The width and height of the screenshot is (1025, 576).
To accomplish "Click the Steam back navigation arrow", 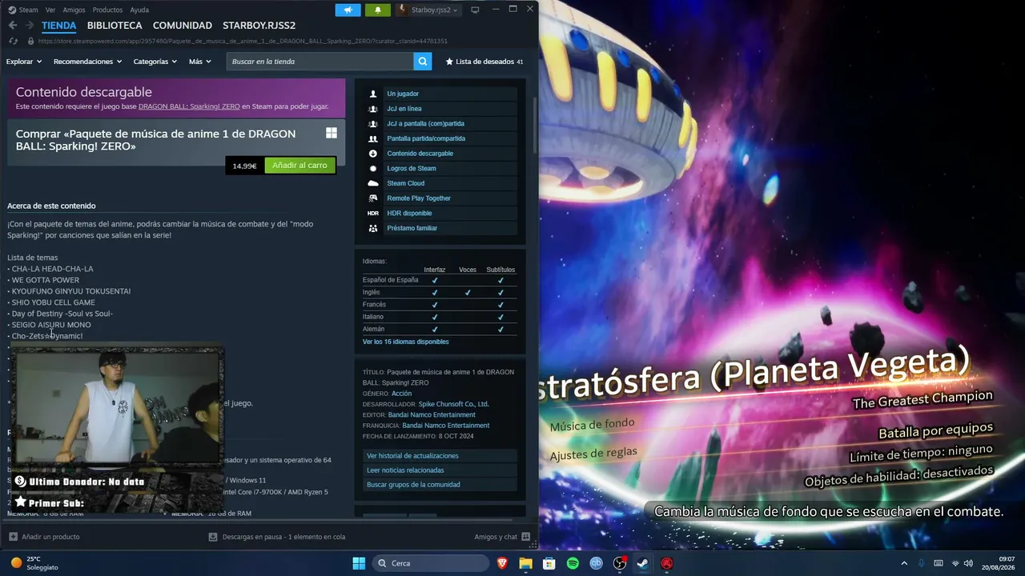I will pos(13,26).
